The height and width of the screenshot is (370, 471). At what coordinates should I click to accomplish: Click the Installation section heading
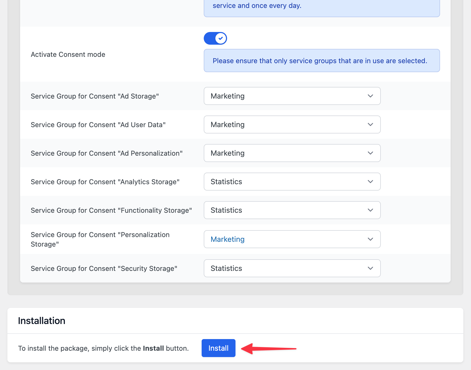pos(42,321)
